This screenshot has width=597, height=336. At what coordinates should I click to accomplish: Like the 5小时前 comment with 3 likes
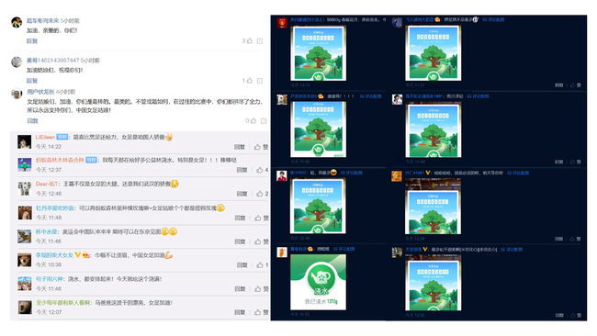point(250,40)
